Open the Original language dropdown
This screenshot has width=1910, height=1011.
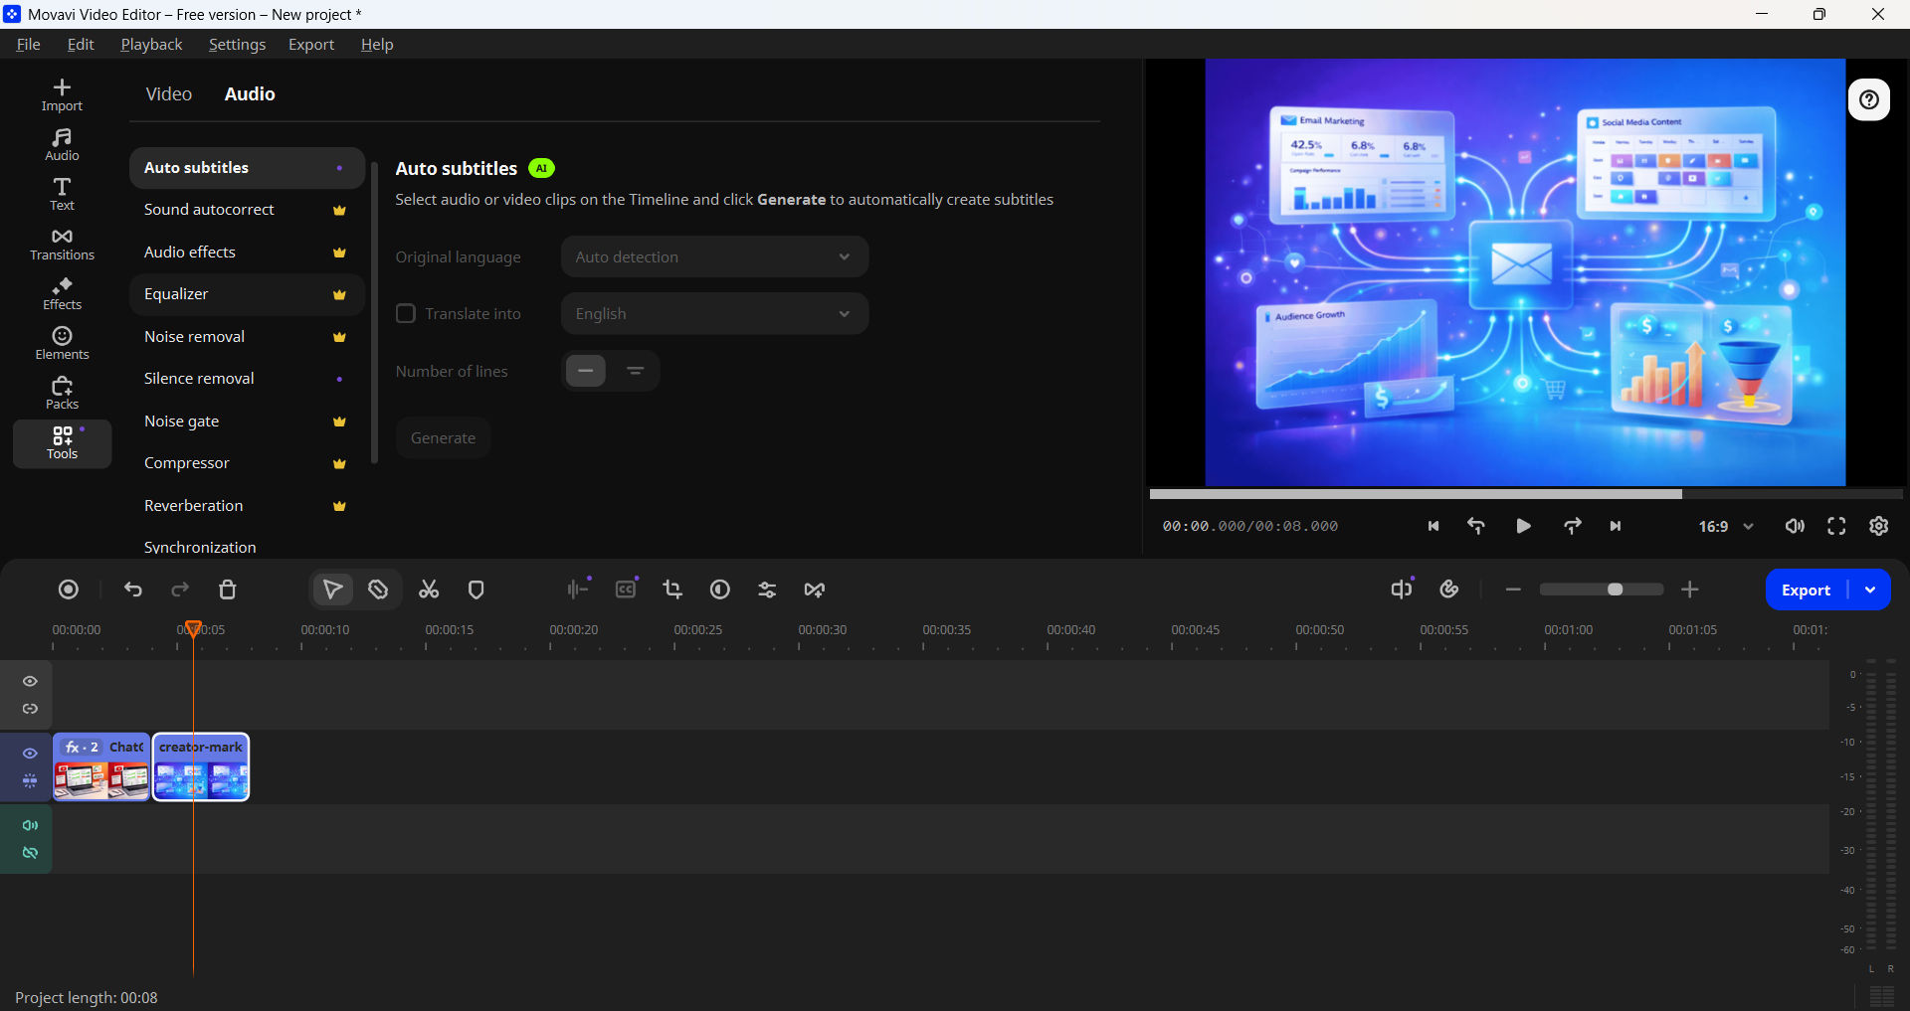(714, 256)
